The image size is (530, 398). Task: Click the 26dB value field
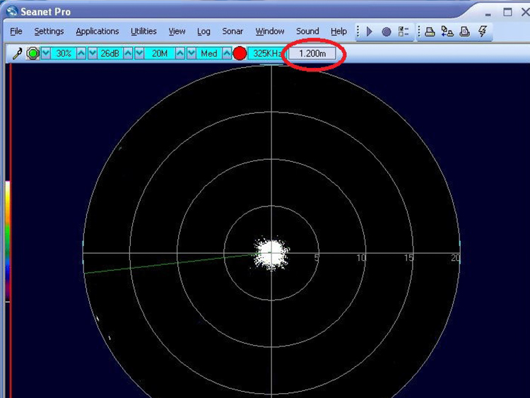[110, 54]
